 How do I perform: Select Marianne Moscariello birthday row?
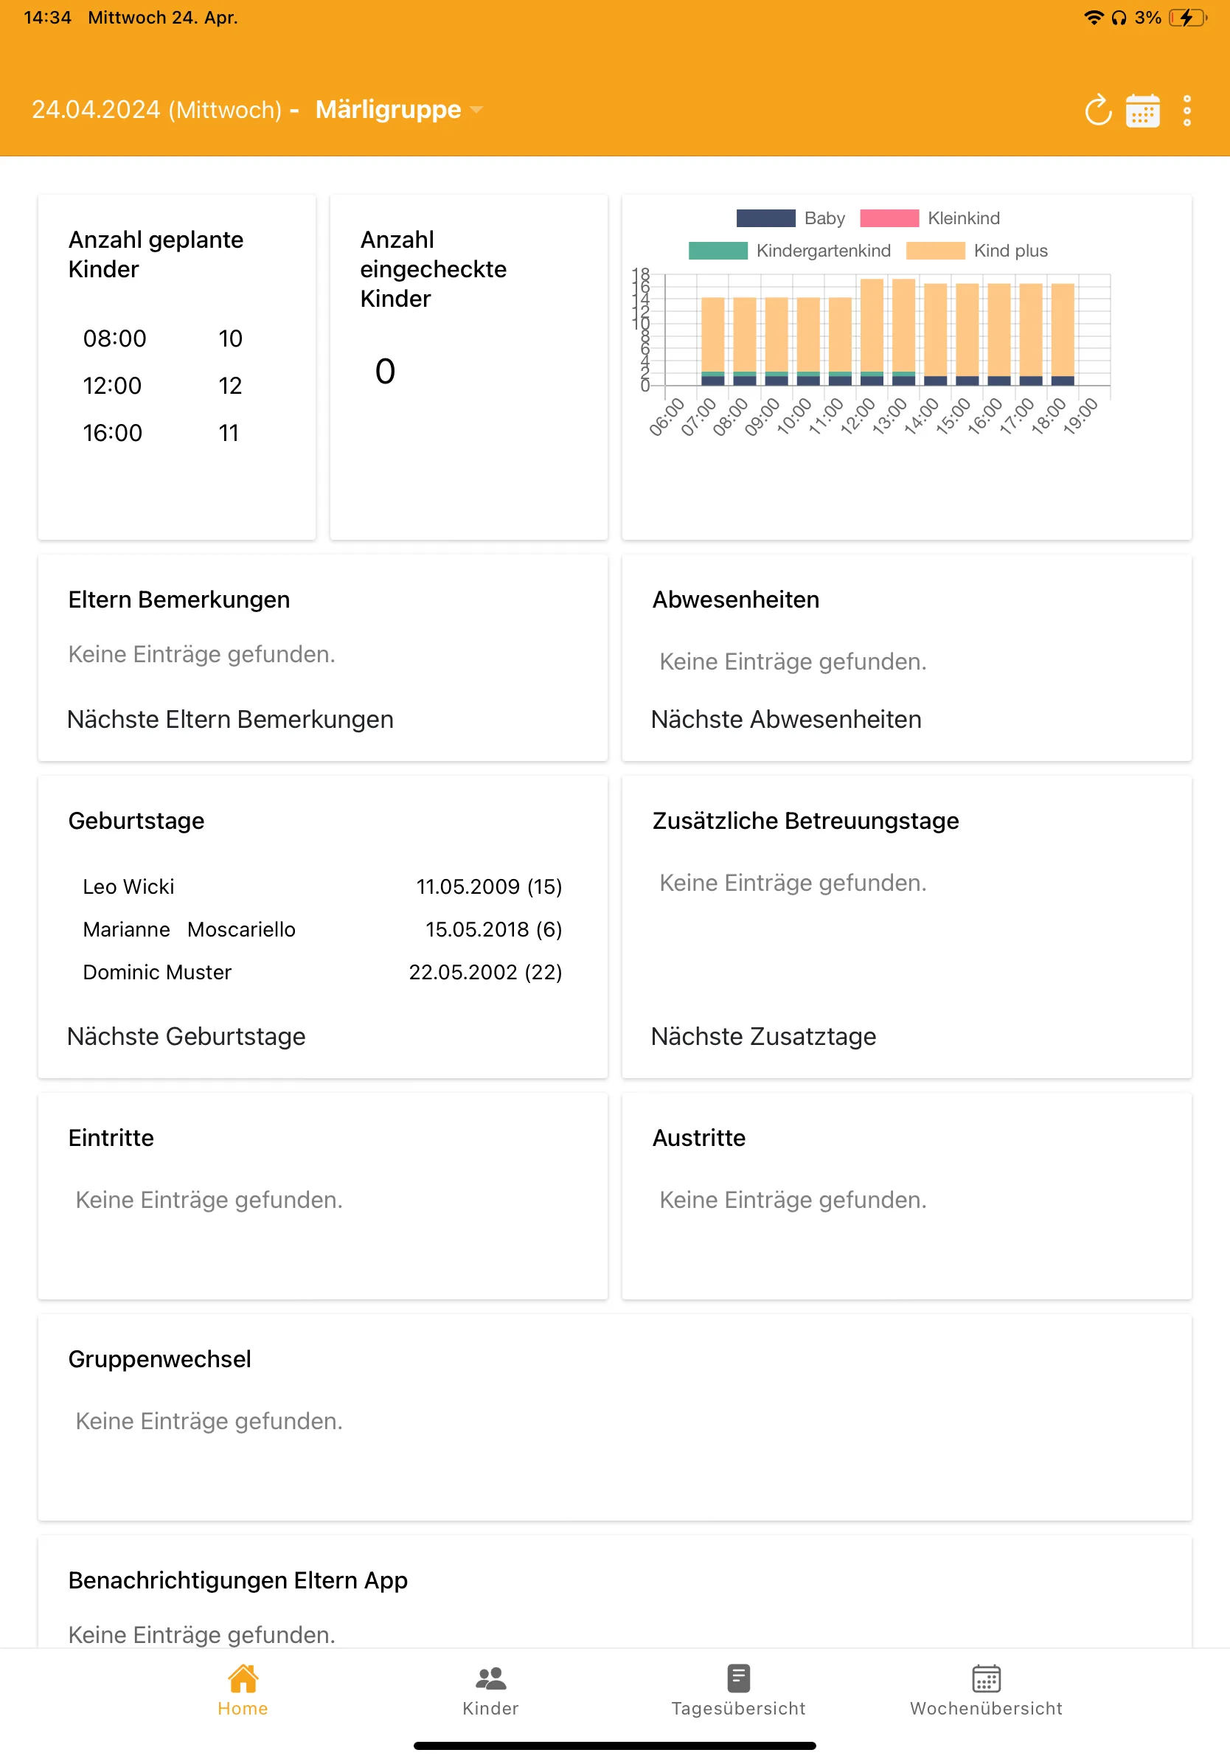tap(323, 930)
